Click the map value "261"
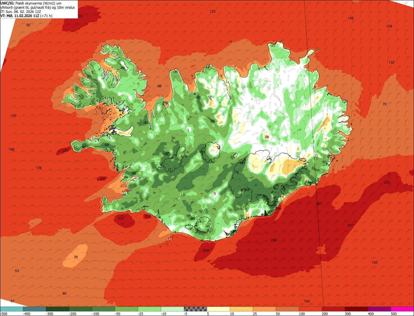 tap(319, 204)
